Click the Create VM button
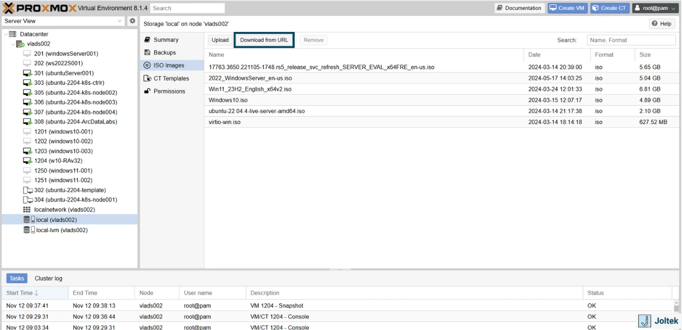682x330 pixels. click(x=567, y=8)
